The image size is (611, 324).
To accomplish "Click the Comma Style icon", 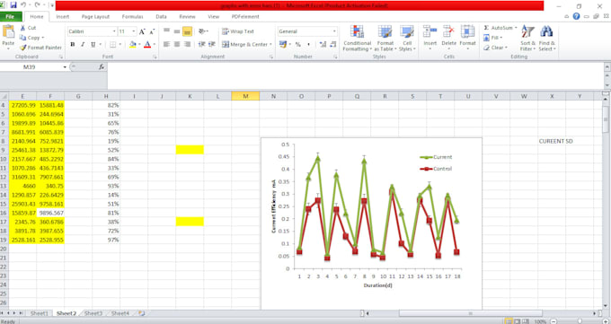I will pyautogui.click(x=308, y=44).
